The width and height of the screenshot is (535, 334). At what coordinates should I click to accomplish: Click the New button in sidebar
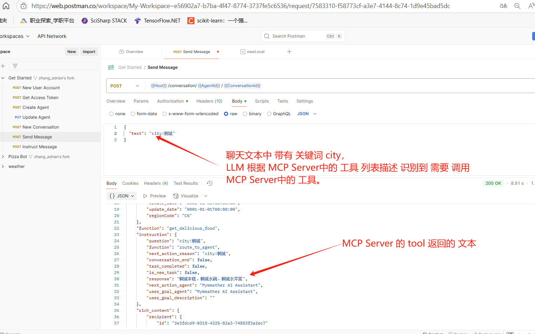coord(72,52)
